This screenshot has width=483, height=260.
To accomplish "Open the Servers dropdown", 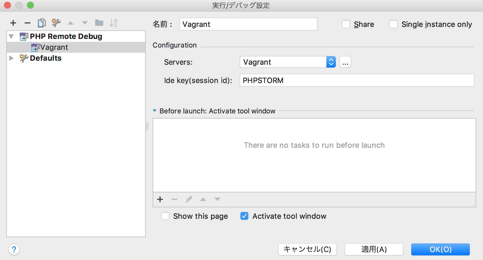I will coord(330,62).
